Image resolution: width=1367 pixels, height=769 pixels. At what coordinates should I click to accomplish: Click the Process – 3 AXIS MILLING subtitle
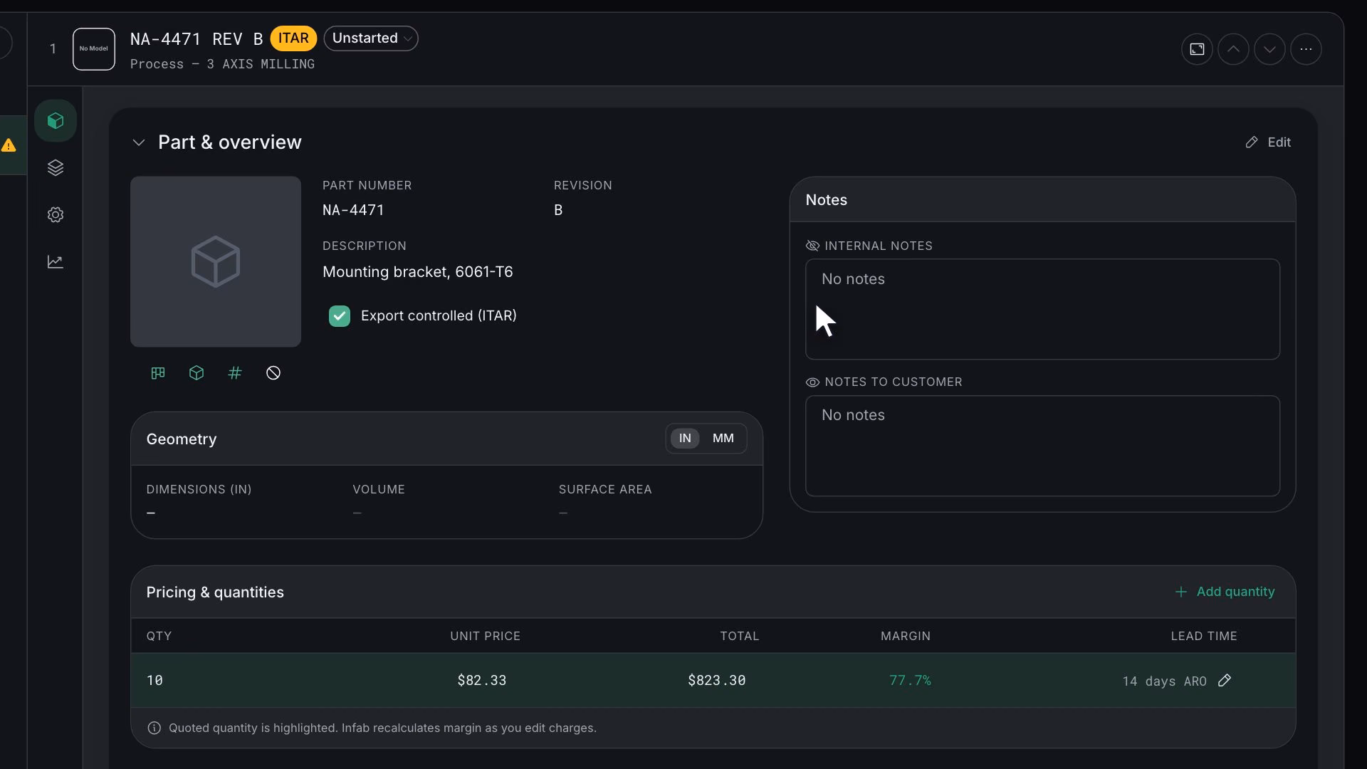coord(222,64)
